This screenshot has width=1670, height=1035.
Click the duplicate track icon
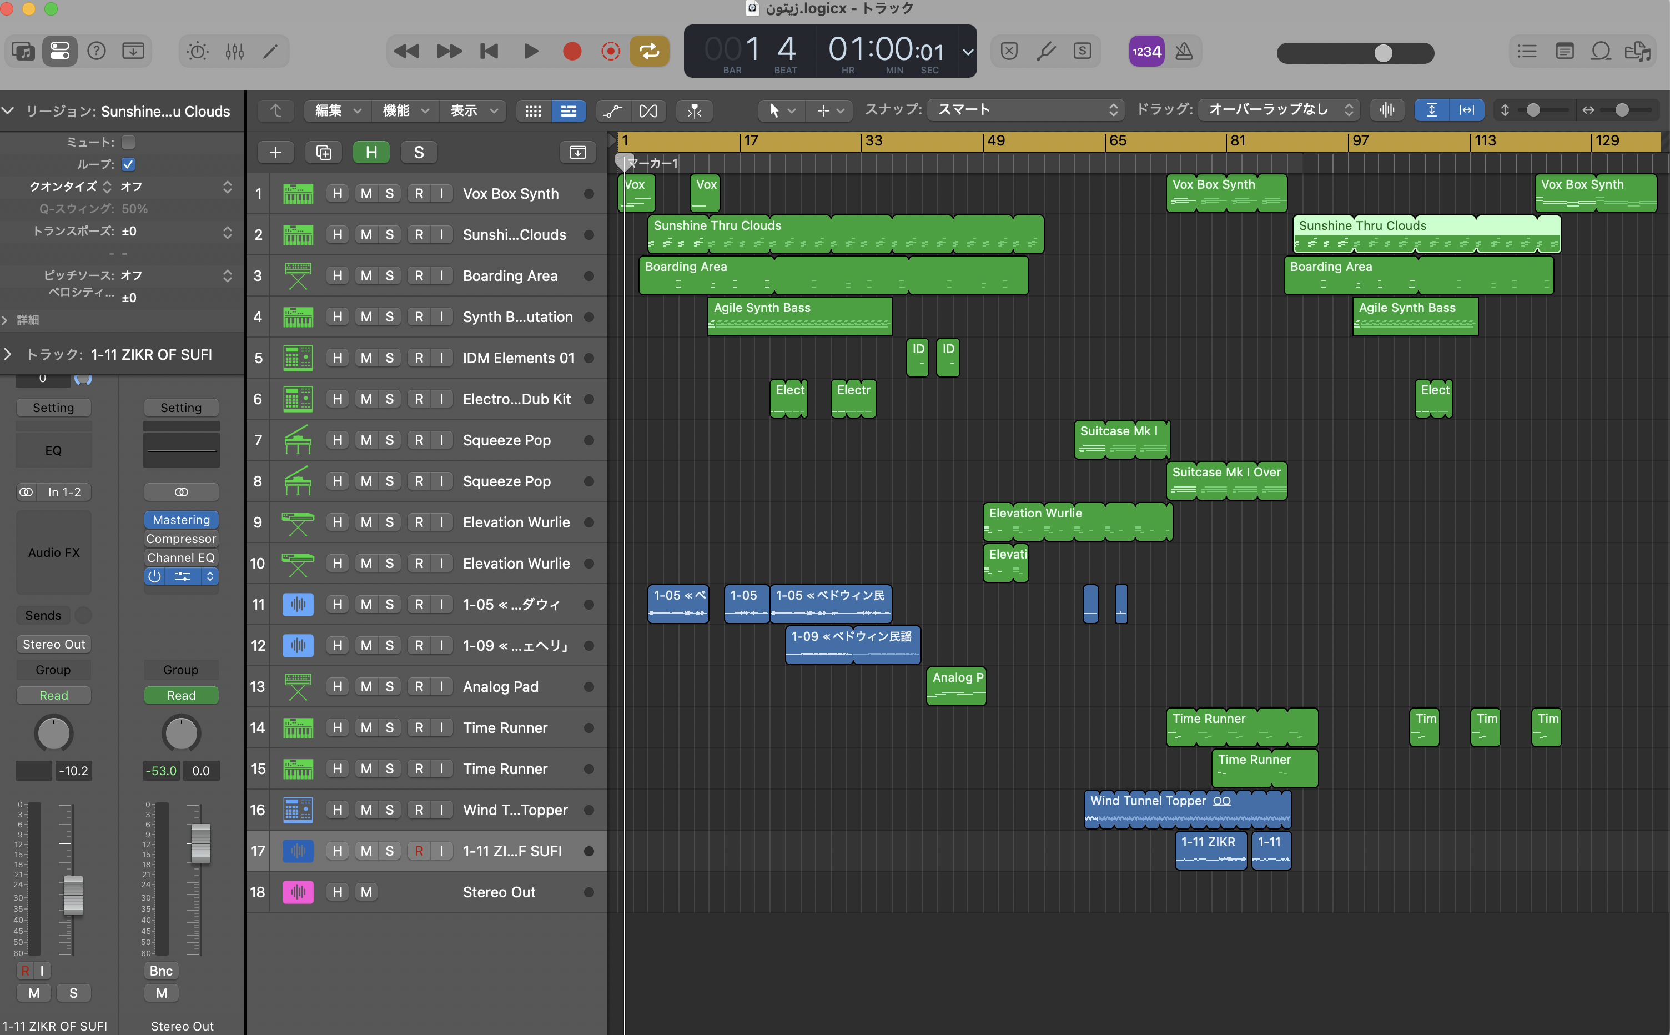[324, 152]
